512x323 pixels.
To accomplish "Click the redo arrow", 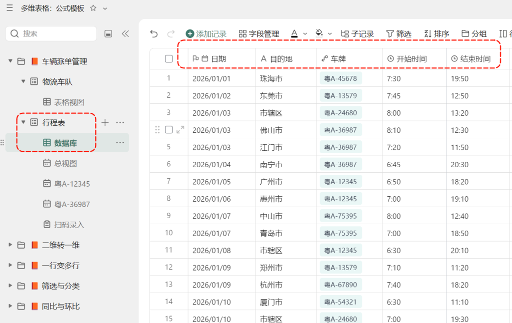I will click(x=171, y=33).
